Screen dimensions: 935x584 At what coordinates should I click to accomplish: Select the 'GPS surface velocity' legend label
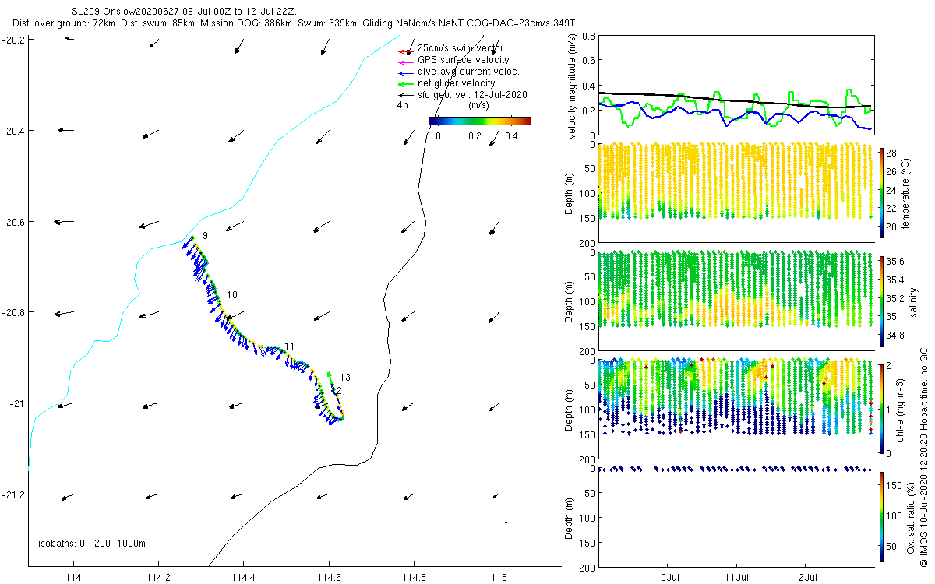pyautogui.click(x=463, y=60)
